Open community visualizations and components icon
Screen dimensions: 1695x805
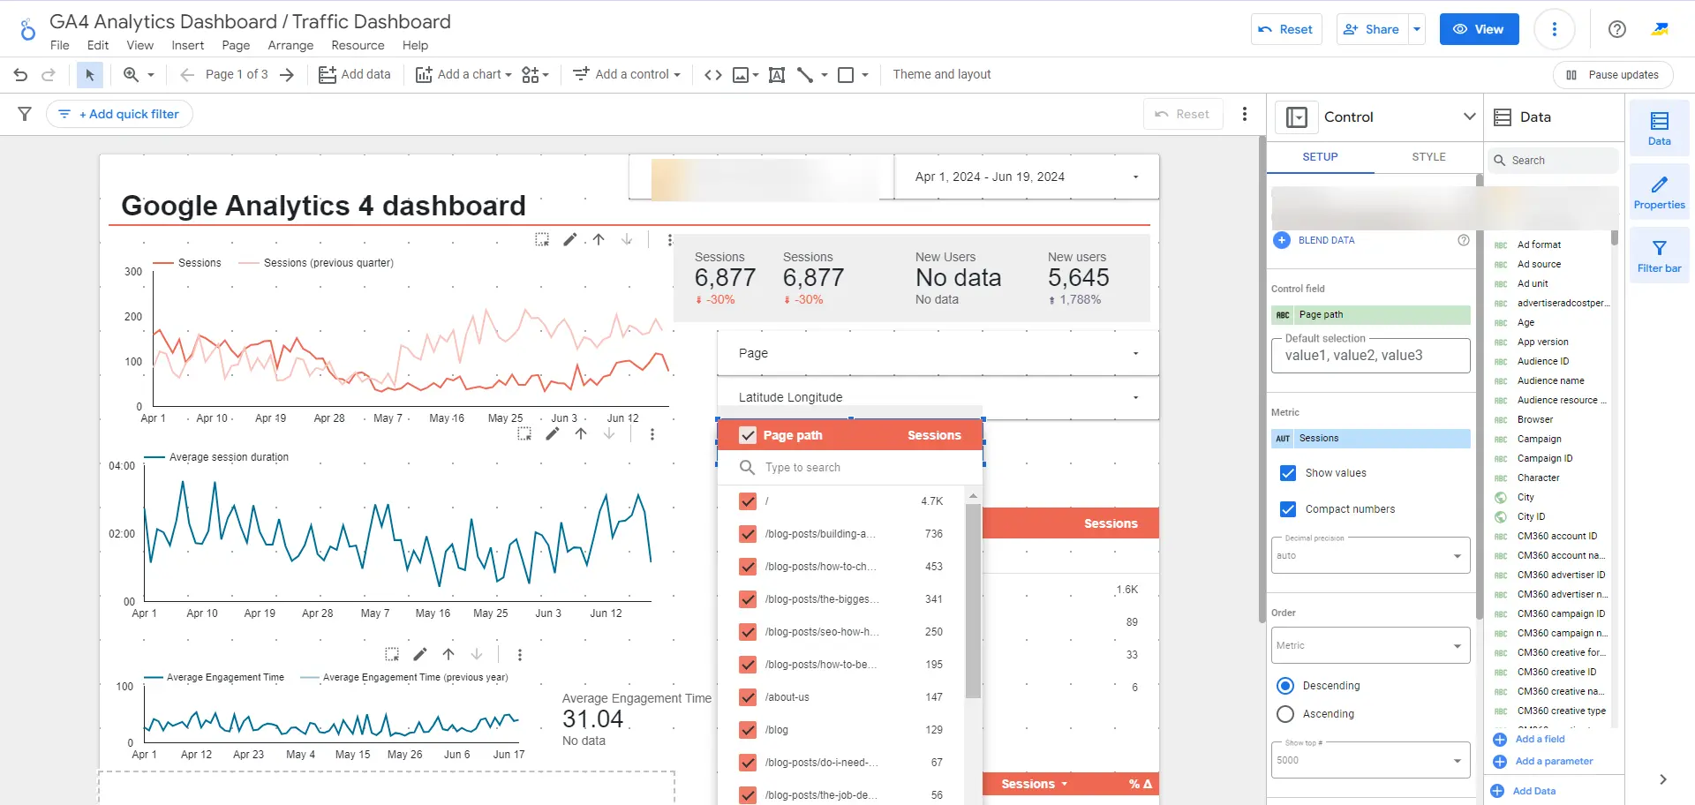pyautogui.click(x=535, y=75)
